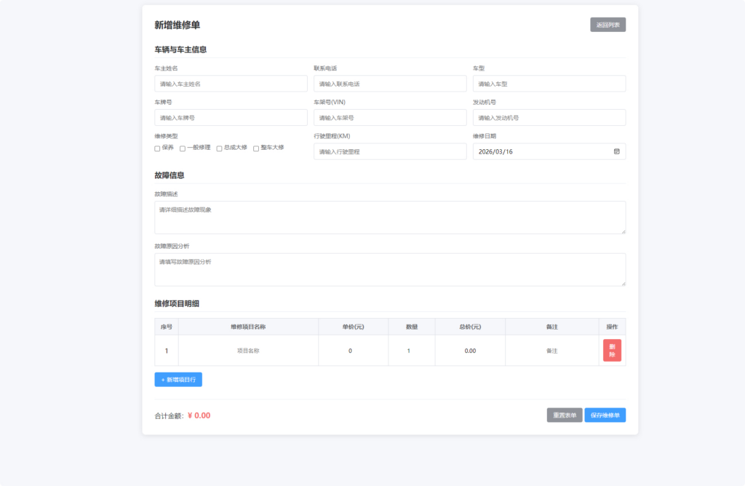Click the red 删除 button in row 1

coord(612,350)
